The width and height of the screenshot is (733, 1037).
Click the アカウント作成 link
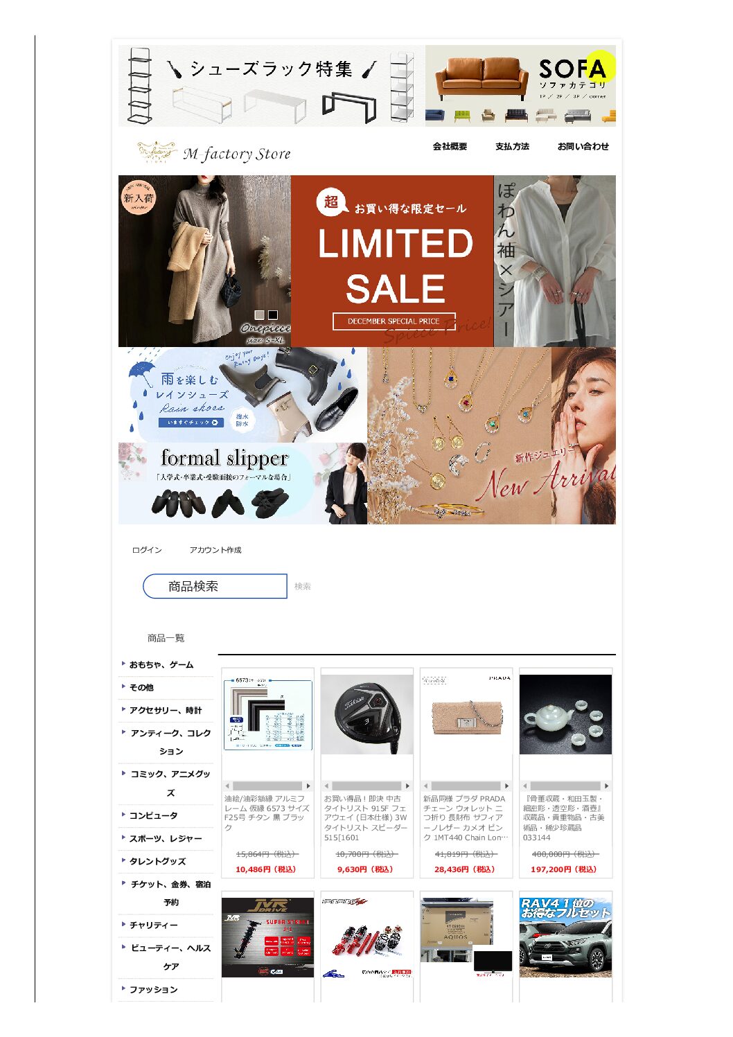click(x=215, y=550)
